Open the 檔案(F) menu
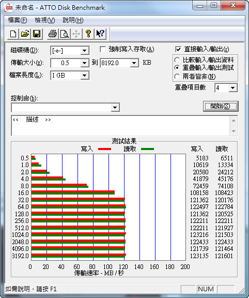Image resolution: width=249 pixels, height=298 pixels. click(18, 20)
